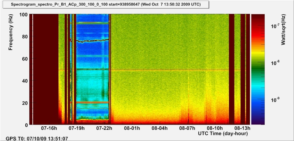The height and width of the screenshot is (141, 294).
Task: Click the UTC Time (day-hour) axis title
Action: 223,134
